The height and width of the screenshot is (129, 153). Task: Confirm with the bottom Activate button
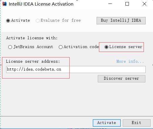(x=107, y=123)
